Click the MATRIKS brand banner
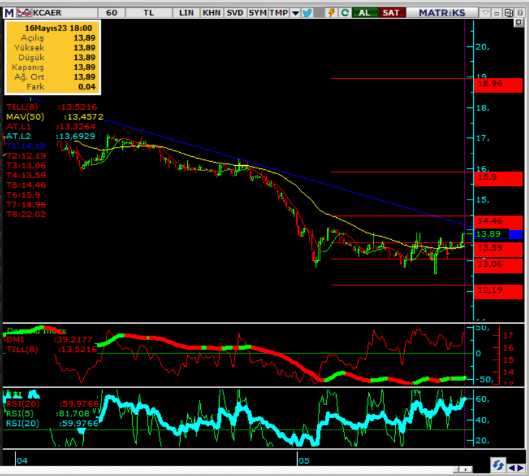 442,13
